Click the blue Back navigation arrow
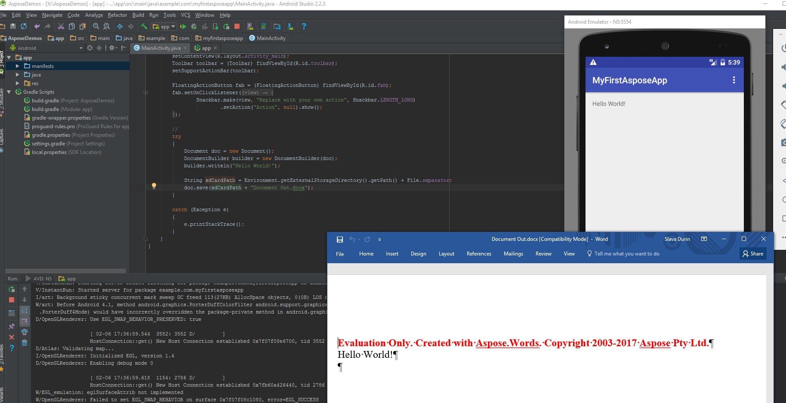Image resolution: width=786 pixels, height=403 pixels. coord(120,26)
